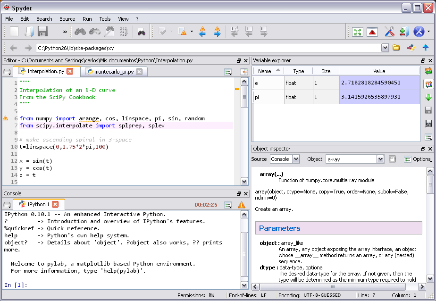Click the Options button in Object inspector
This screenshot has height=301, width=436.
[x=419, y=159]
